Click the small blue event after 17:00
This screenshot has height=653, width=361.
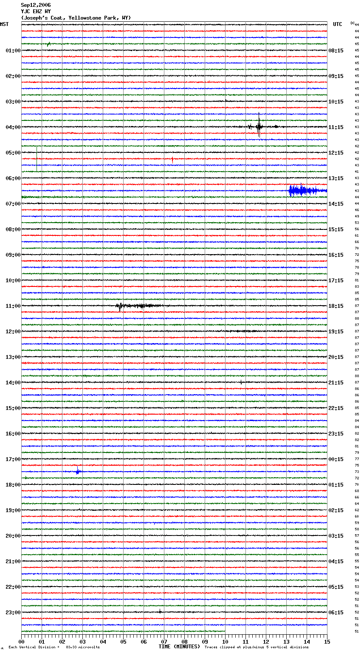click(x=78, y=471)
